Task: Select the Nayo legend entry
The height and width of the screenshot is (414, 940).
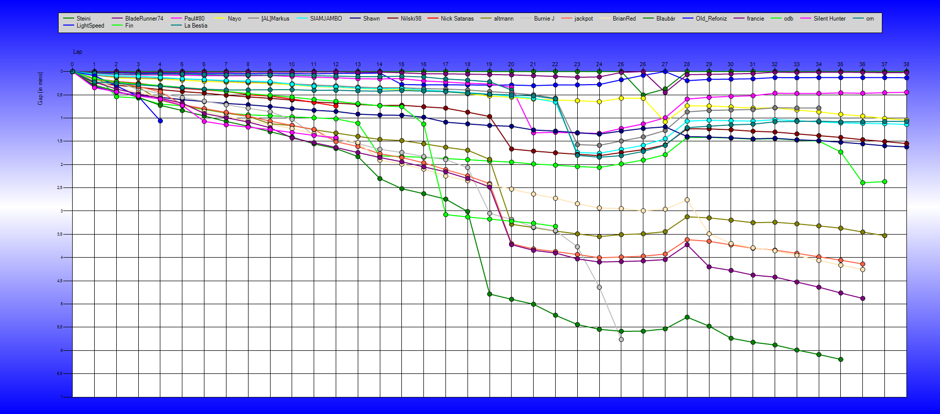Action: click(x=227, y=19)
